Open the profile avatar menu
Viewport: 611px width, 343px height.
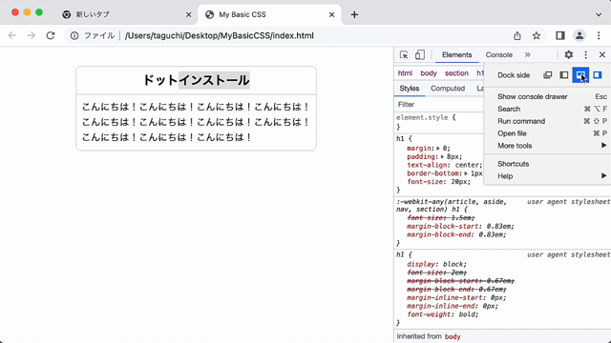point(579,36)
